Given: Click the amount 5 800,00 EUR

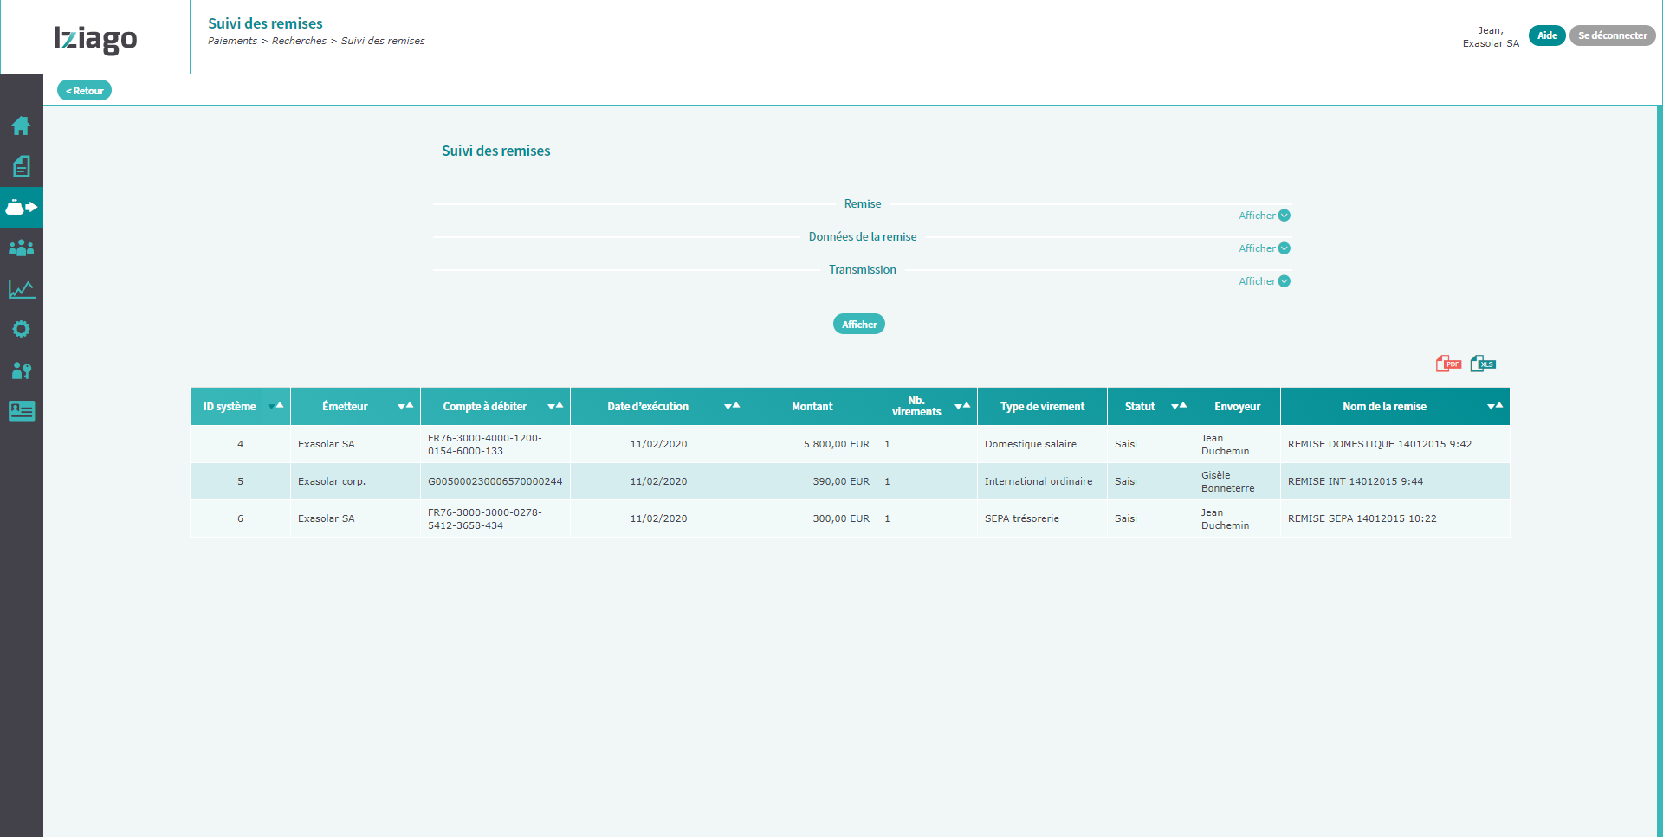Looking at the screenshot, I should (836, 444).
